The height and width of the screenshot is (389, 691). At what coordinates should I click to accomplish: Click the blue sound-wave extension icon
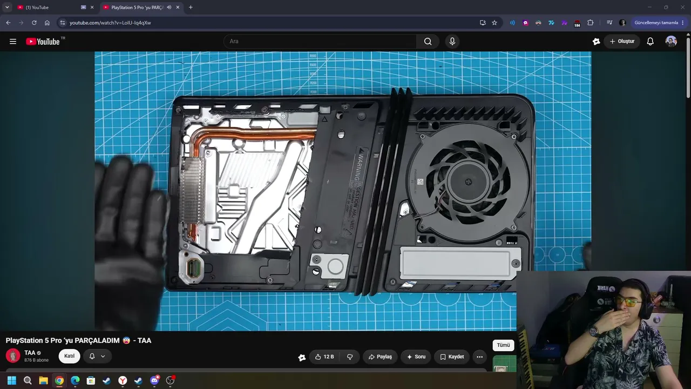(x=512, y=23)
